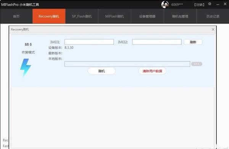Minimize the MiFlashPro window
The height and width of the screenshot is (149, 229).
218,5
